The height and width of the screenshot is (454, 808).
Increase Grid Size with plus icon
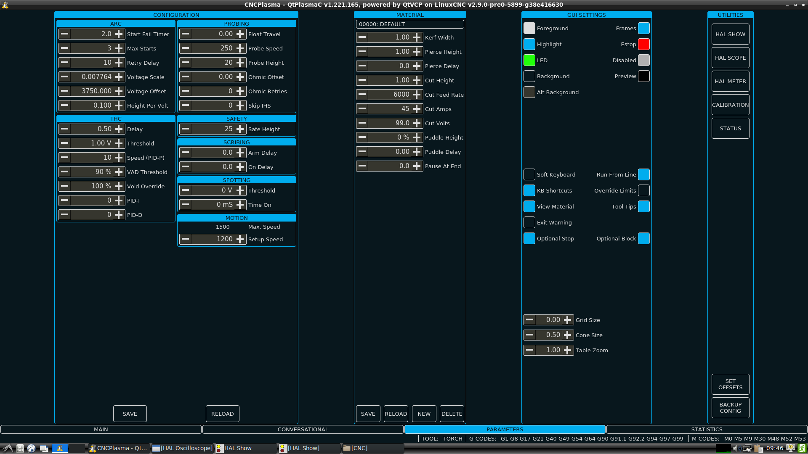(568, 320)
